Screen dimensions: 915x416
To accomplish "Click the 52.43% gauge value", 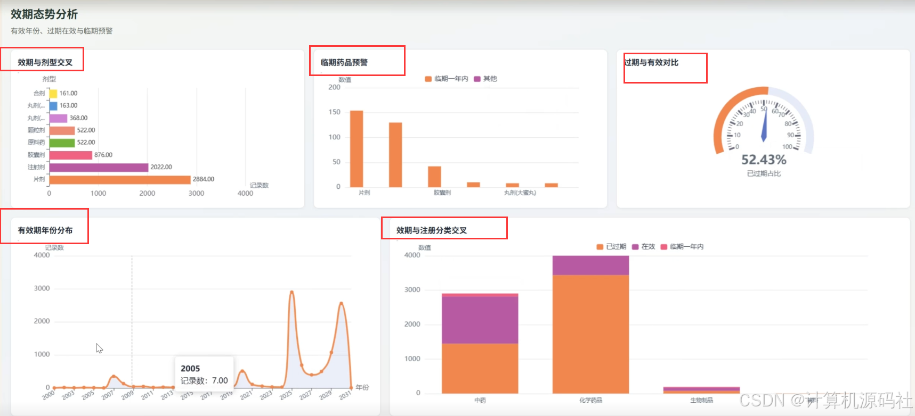I will [x=764, y=160].
